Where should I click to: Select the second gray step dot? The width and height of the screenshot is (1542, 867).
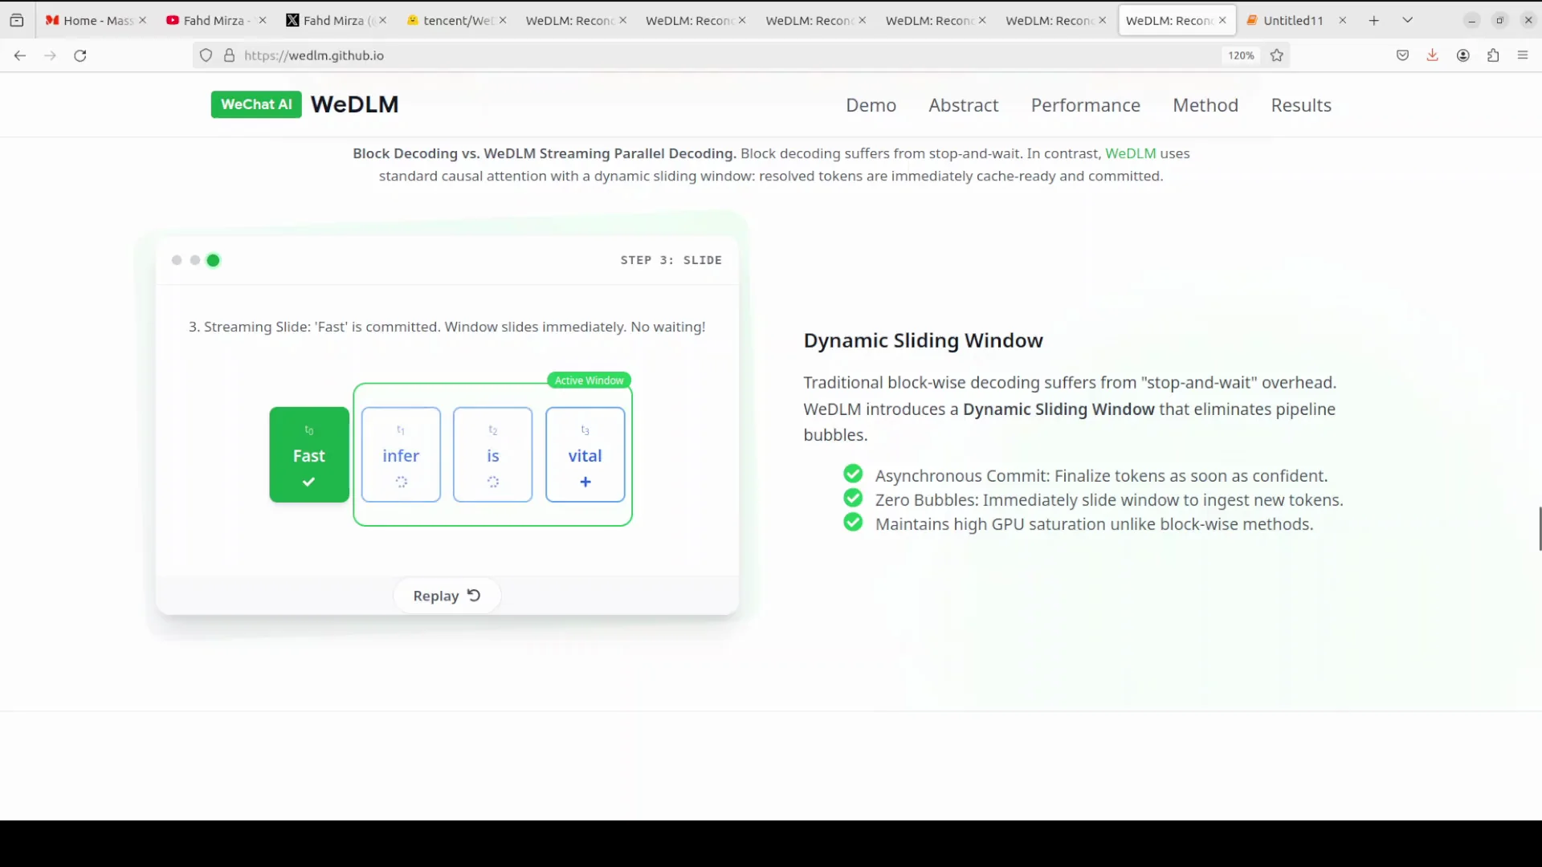pyautogui.click(x=195, y=260)
